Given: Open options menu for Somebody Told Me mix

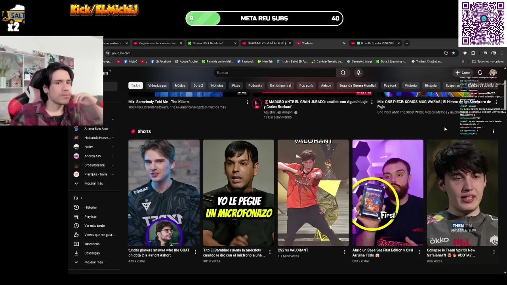Looking at the screenshot, I should [247, 103].
